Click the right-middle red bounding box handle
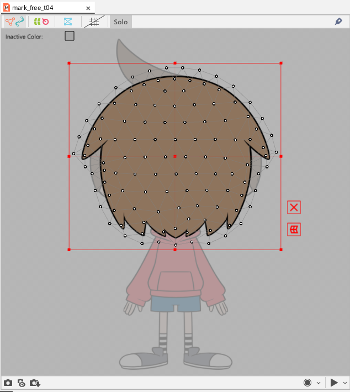This screenshot has width=350, height=392. [281, 156]
